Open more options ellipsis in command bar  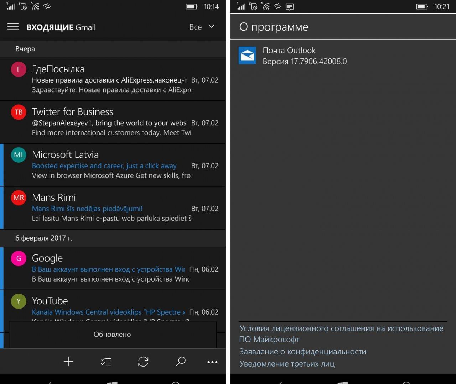coord(212,362)
